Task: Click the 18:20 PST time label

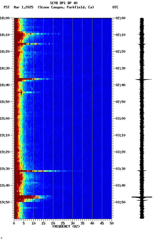Action: (5, 52)
